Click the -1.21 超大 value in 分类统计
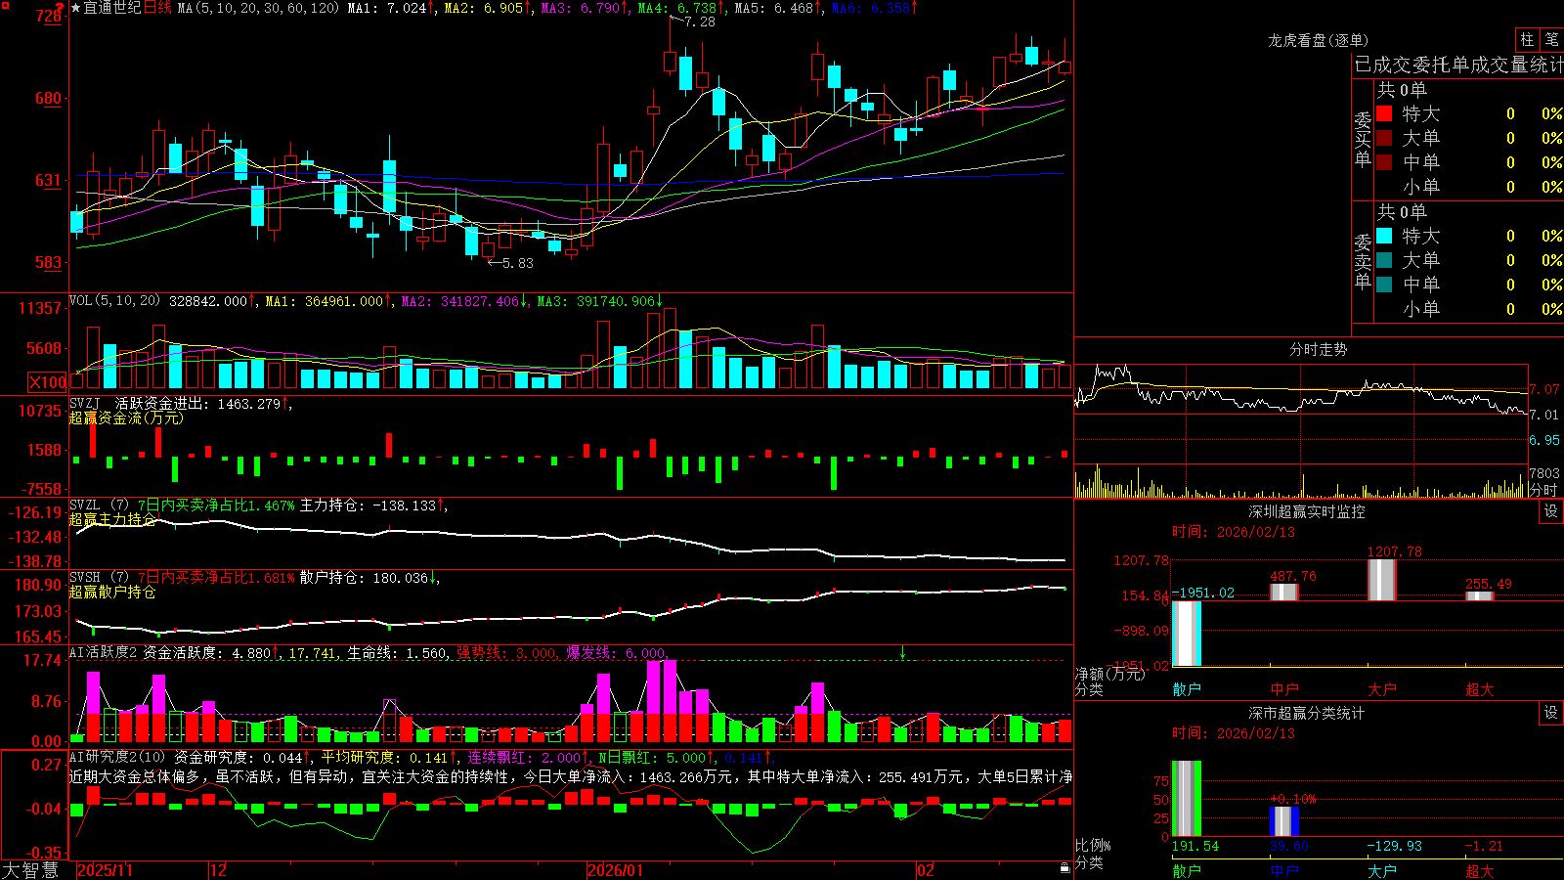The image size is (1564, 880). click(1484, 846)
